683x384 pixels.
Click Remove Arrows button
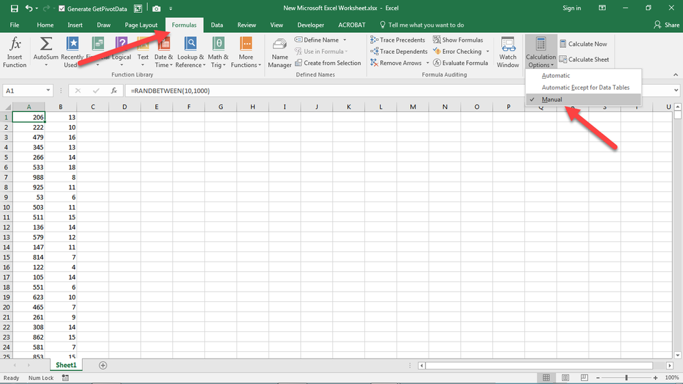click(397, 63)
